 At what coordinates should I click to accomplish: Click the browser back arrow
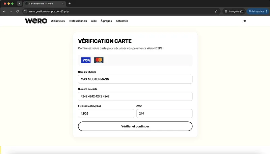4,11
